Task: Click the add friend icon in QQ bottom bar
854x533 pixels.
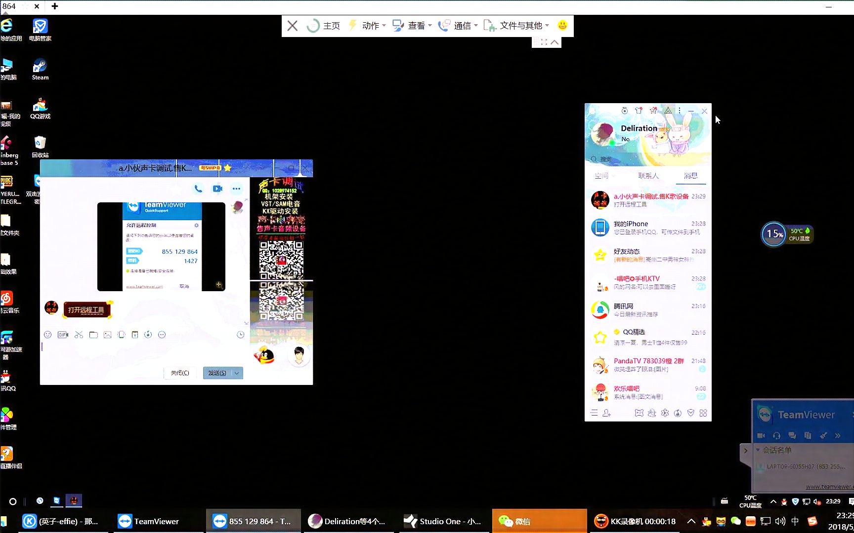Action: (x=607, y=413)
